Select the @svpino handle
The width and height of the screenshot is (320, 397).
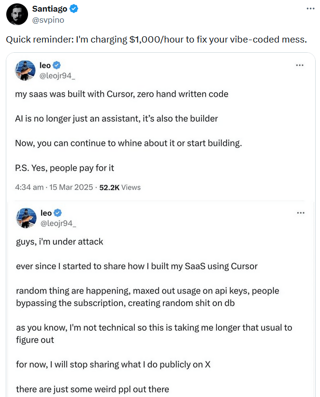tap(49, 20)
